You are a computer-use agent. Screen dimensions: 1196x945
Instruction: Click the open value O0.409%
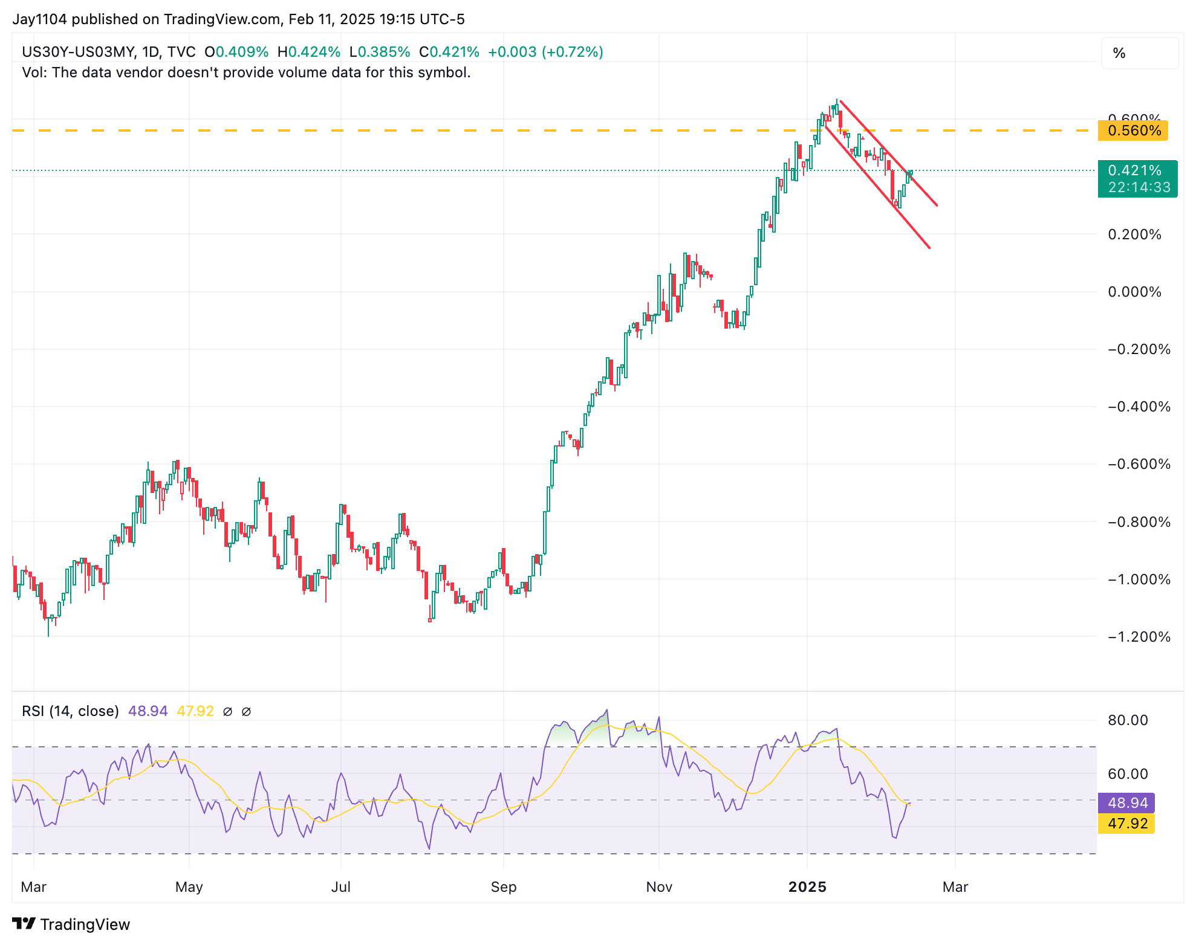point(236,52)
